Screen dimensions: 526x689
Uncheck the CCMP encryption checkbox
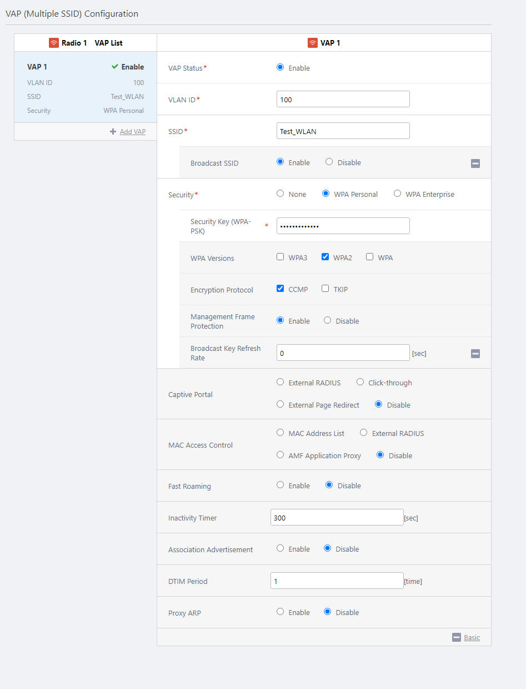pyautogui.click(x=280, y=289)
